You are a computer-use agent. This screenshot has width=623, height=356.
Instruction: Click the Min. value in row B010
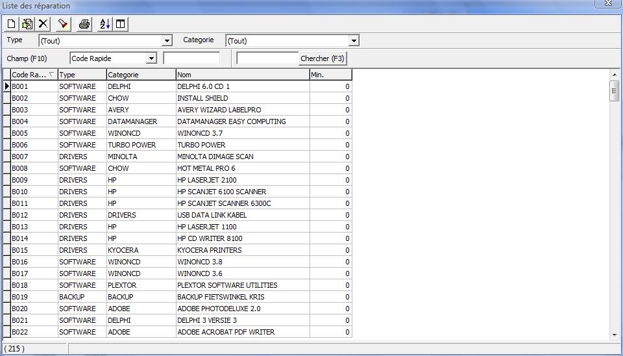pos(330,192)
